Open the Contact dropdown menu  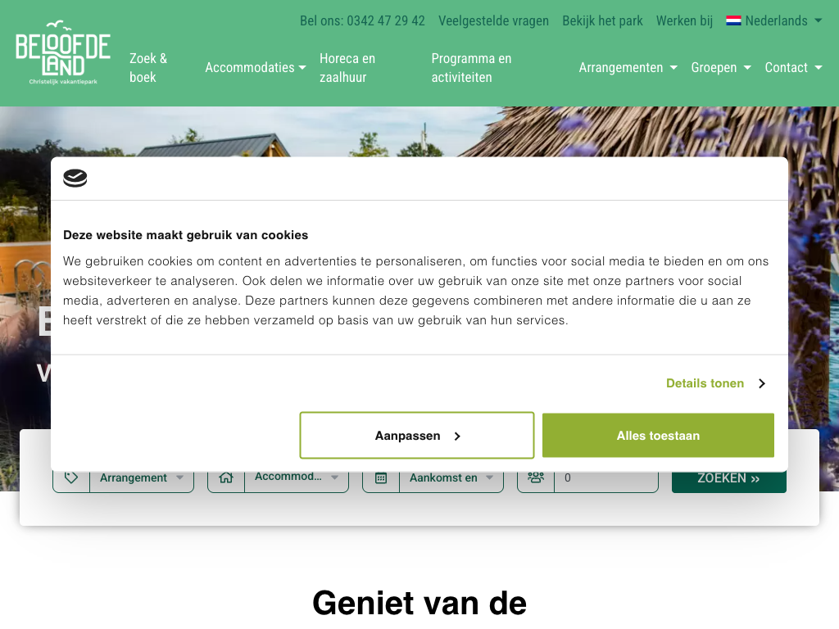click(x=793, y=68)
